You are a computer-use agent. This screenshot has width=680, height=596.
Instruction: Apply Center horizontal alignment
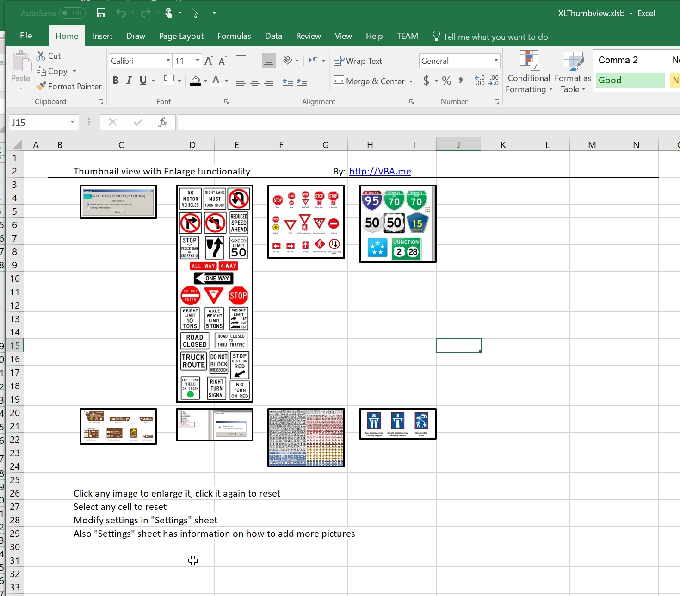pyautogui.click(x=254, y=81)
